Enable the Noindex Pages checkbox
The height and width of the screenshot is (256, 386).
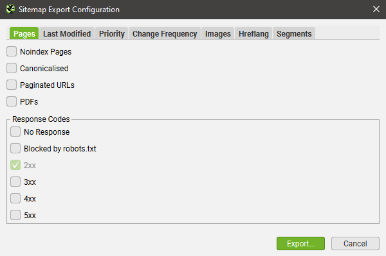pyautogui.click(x=12, y=51)
